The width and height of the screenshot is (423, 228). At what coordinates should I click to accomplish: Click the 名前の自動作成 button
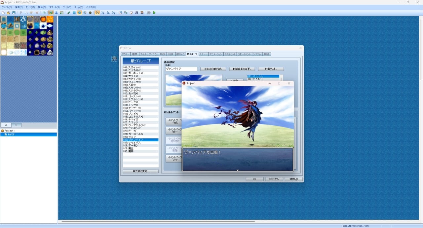tap(213, 69)
